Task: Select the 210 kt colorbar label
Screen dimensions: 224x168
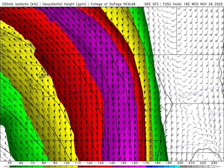Action: coord(192,163)
